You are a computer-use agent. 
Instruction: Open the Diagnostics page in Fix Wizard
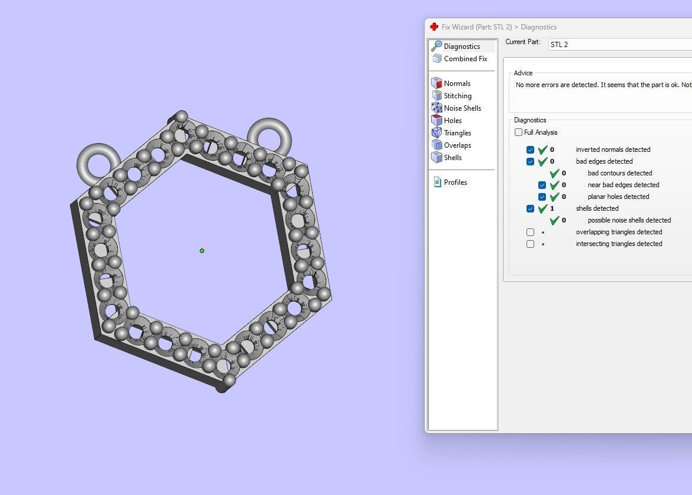(462, 46)
